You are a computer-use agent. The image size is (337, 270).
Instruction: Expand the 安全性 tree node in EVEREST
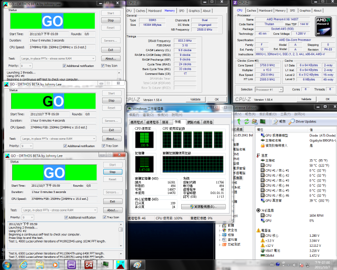click(220, 230)
